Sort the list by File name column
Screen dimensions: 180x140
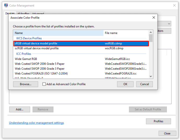(126, 33)
